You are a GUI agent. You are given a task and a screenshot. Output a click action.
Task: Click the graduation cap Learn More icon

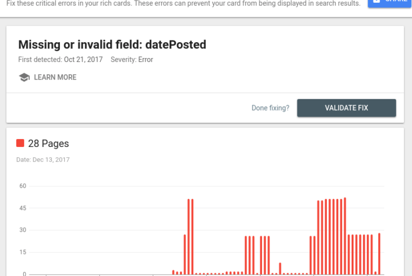pyautogui.click(x=24, y=77)
